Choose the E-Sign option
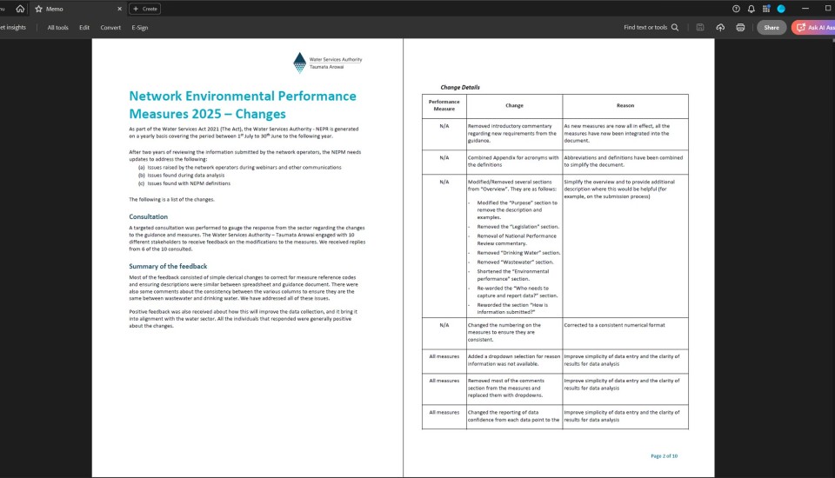Screen dimensions: 835x478 [139, 28]
